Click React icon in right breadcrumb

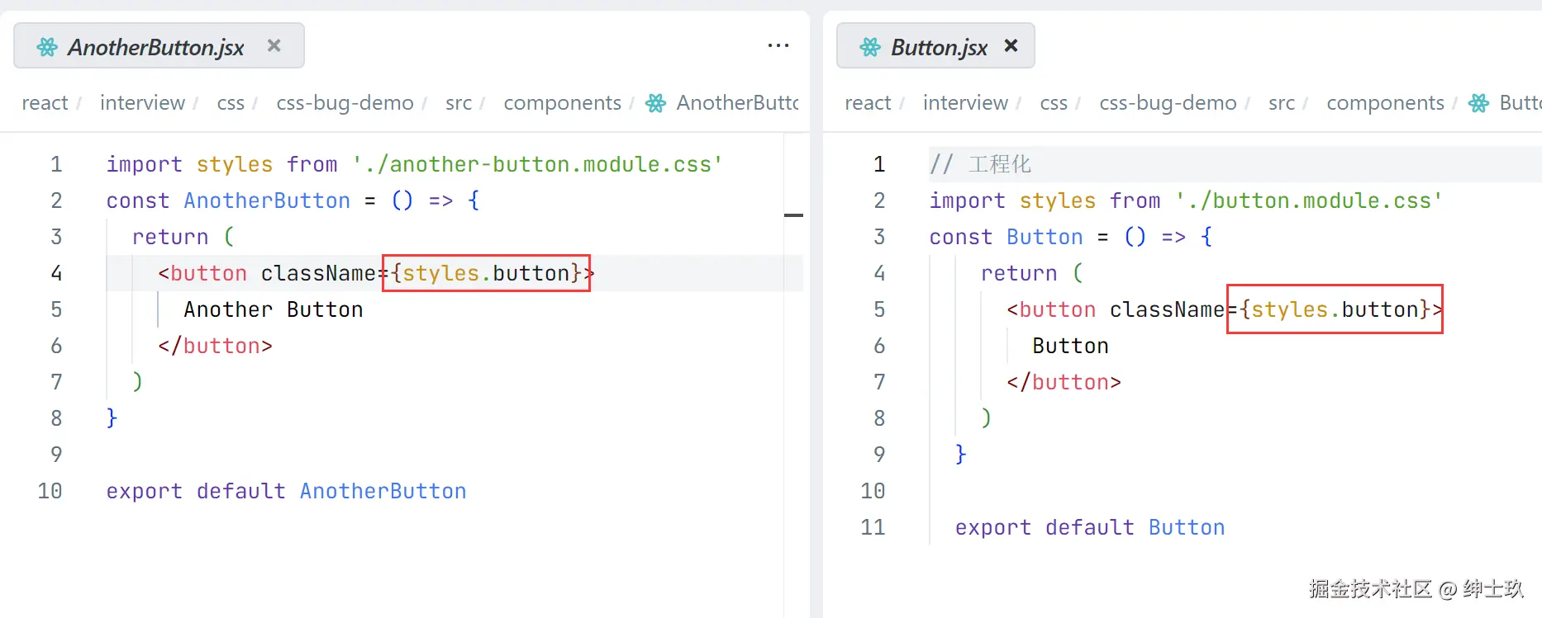(1478, 103)
